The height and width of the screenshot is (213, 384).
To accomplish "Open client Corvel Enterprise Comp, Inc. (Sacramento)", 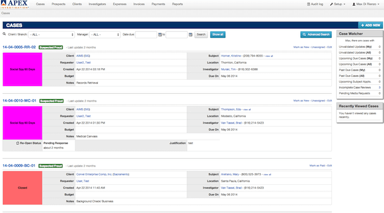I will click(103, 174).
